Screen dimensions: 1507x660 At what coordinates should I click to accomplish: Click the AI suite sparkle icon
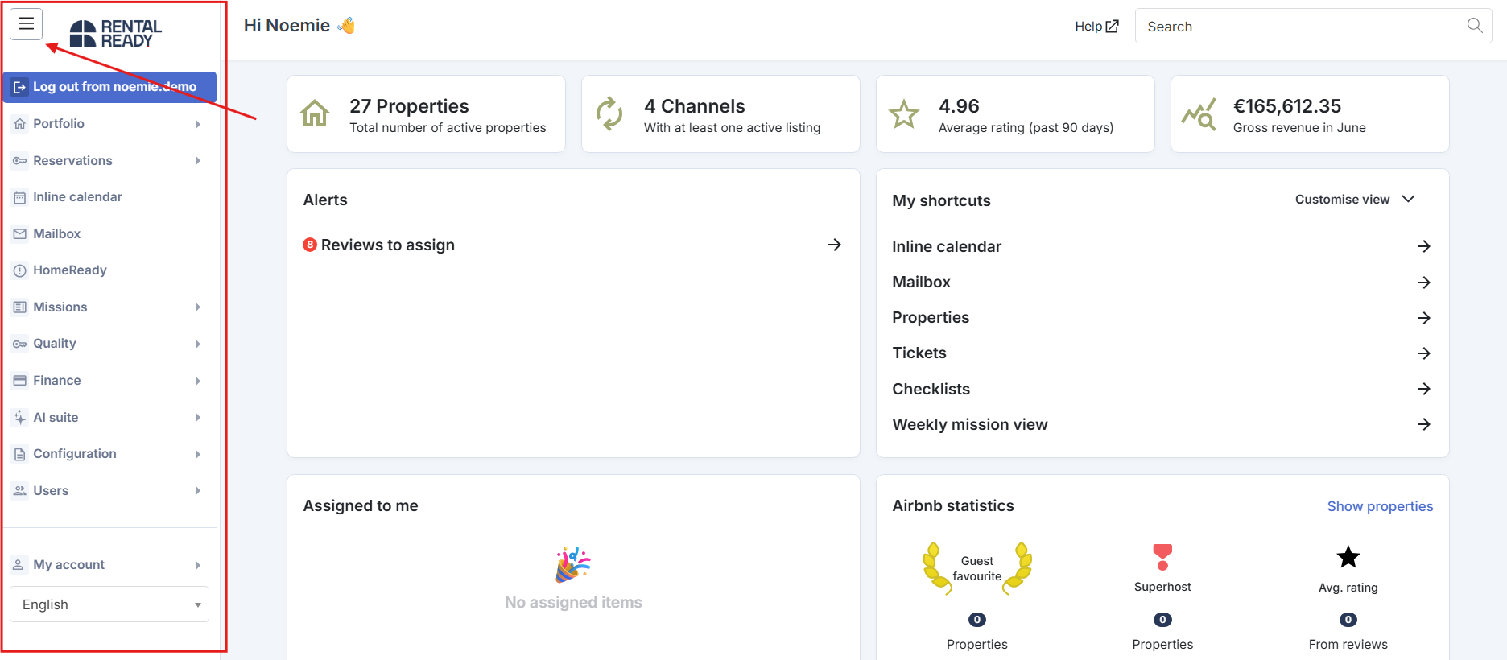point(20,418)
